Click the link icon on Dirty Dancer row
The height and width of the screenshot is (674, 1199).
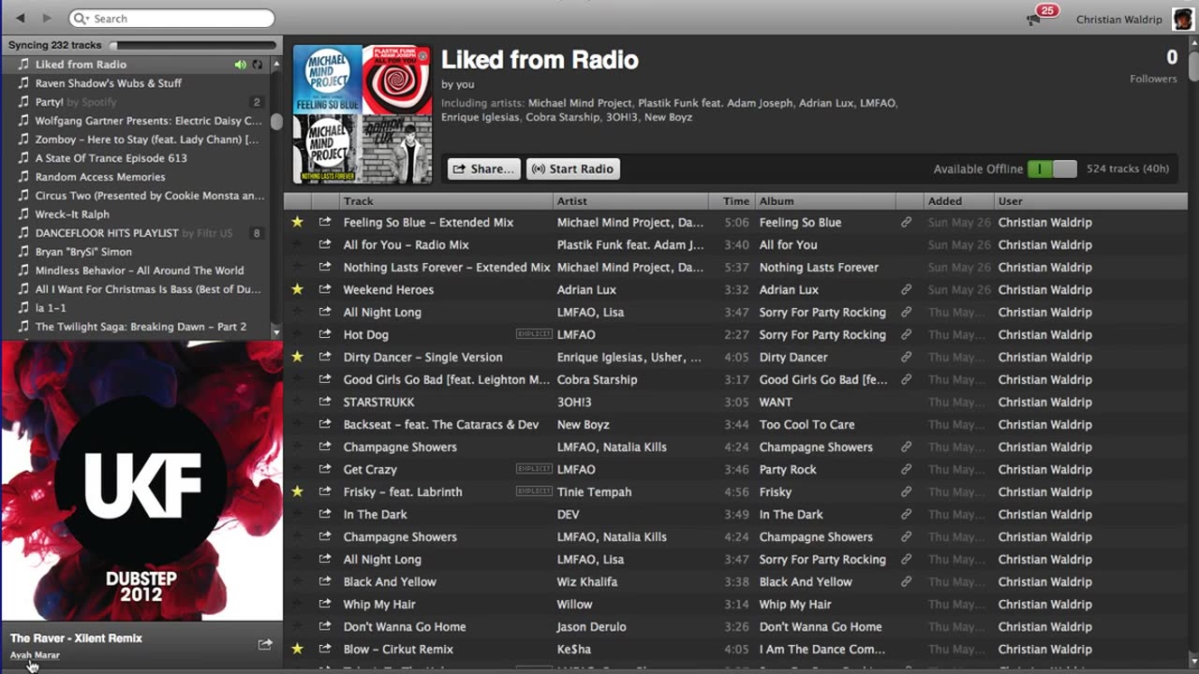click(x=906, y=357)
